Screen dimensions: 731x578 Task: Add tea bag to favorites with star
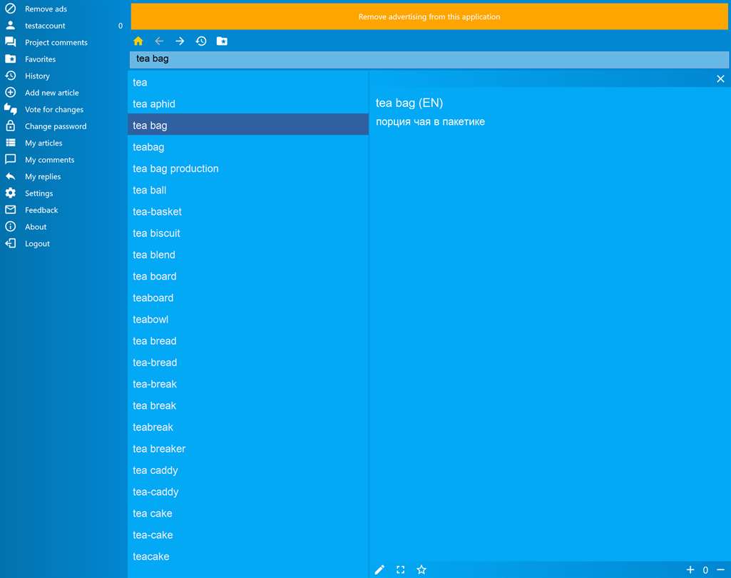coord(421,569)
